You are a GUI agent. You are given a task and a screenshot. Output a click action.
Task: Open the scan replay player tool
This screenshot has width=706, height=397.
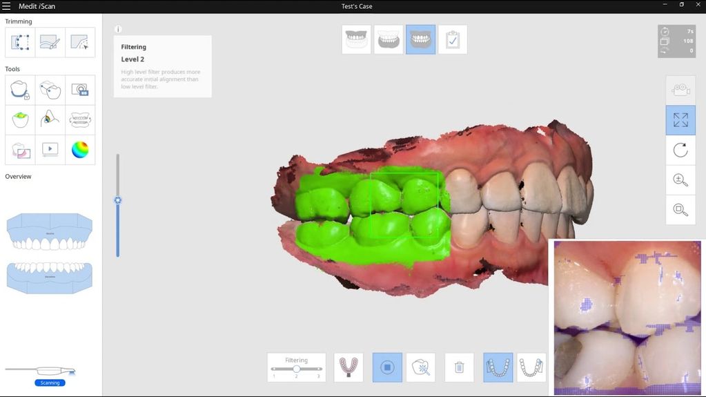tap(50, 150)
